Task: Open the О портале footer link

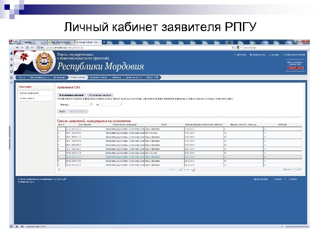Action: (x=292, y=179)
